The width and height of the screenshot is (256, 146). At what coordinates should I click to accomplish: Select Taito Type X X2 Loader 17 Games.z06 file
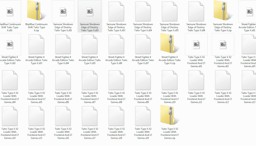click(63, 80)
